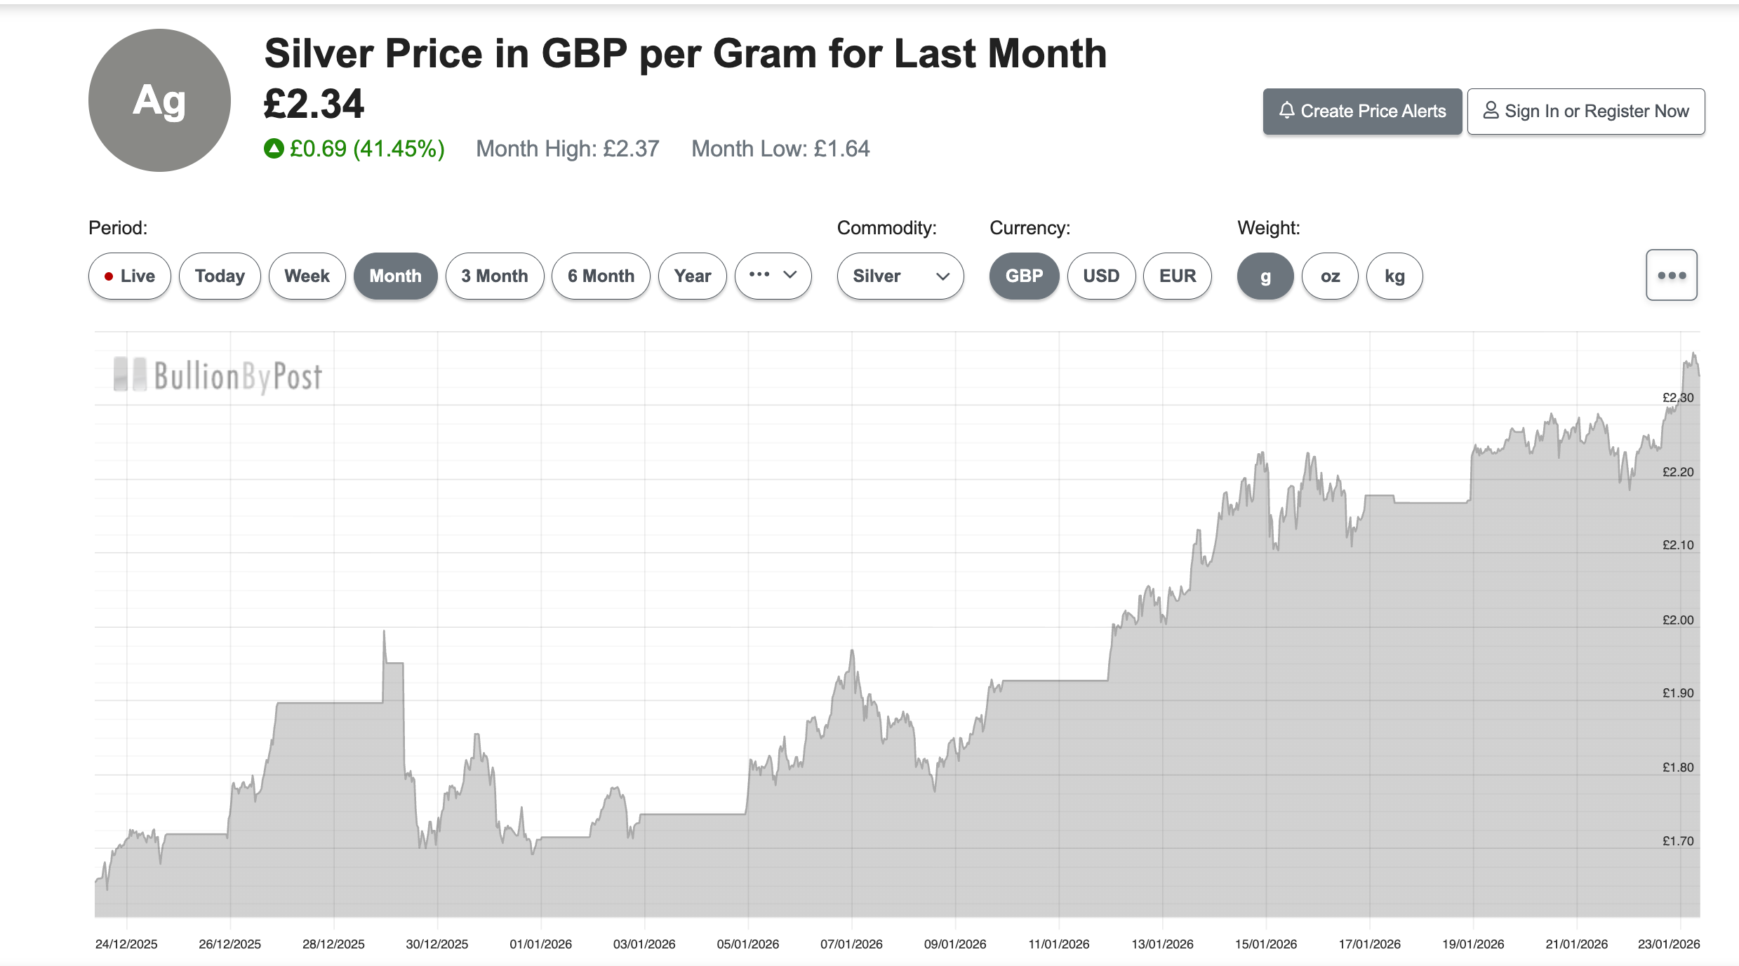Change weight unit to oz
Screen dimensions: 1739x966
tap(1329, 276)
